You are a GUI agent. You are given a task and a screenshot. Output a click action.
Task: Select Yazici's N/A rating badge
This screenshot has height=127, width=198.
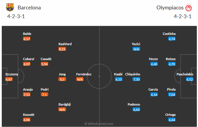pos(136,49)
